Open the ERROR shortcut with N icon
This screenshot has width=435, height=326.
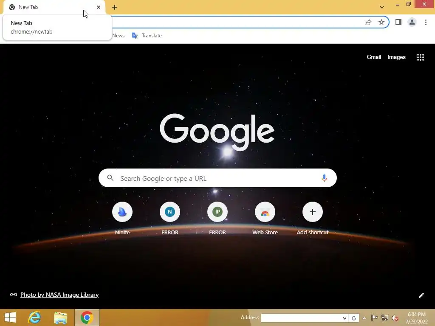[x=170, y=219]
